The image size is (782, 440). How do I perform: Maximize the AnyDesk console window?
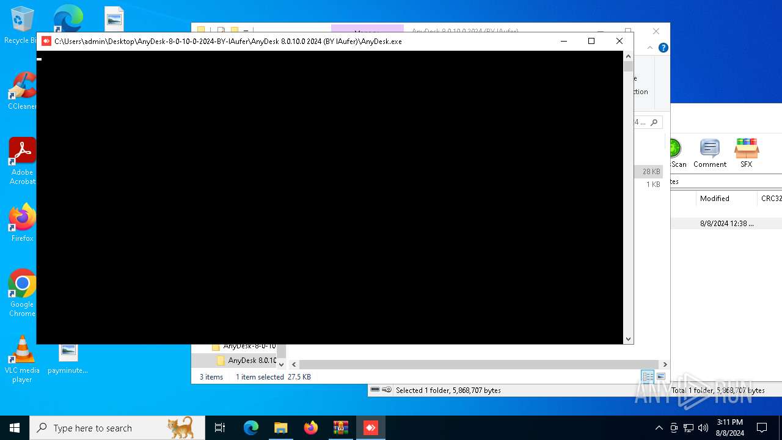(x=591, y=41)
